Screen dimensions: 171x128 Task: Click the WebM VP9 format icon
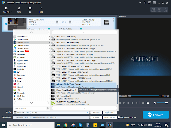click(53, 103)
